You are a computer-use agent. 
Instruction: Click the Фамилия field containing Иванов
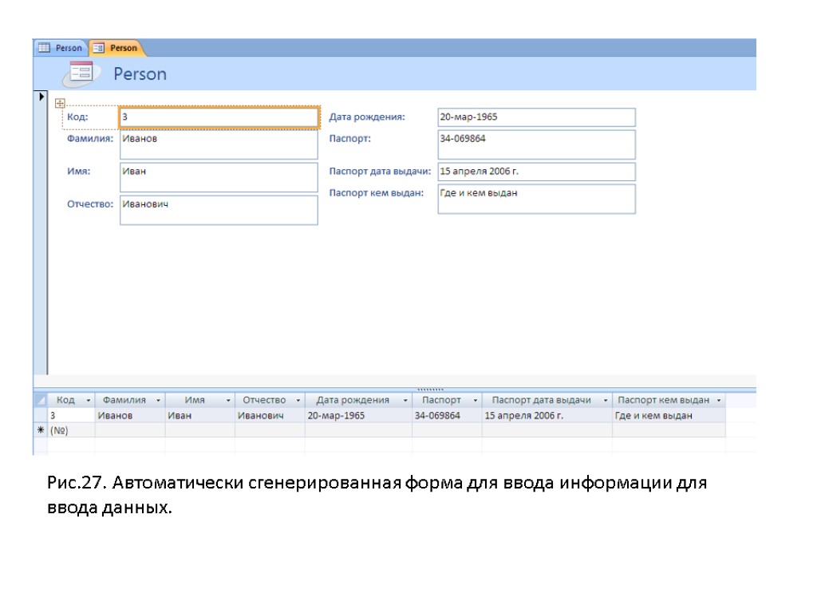219,144
